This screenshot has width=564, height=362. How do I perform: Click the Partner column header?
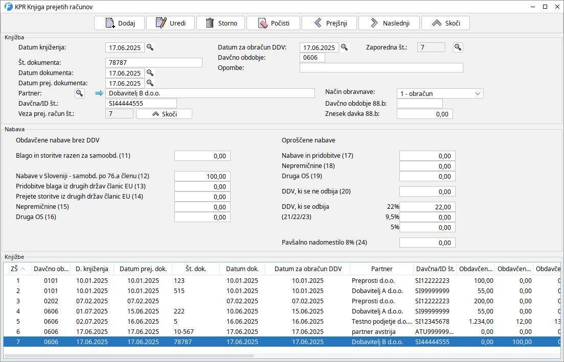coord(381,269)
